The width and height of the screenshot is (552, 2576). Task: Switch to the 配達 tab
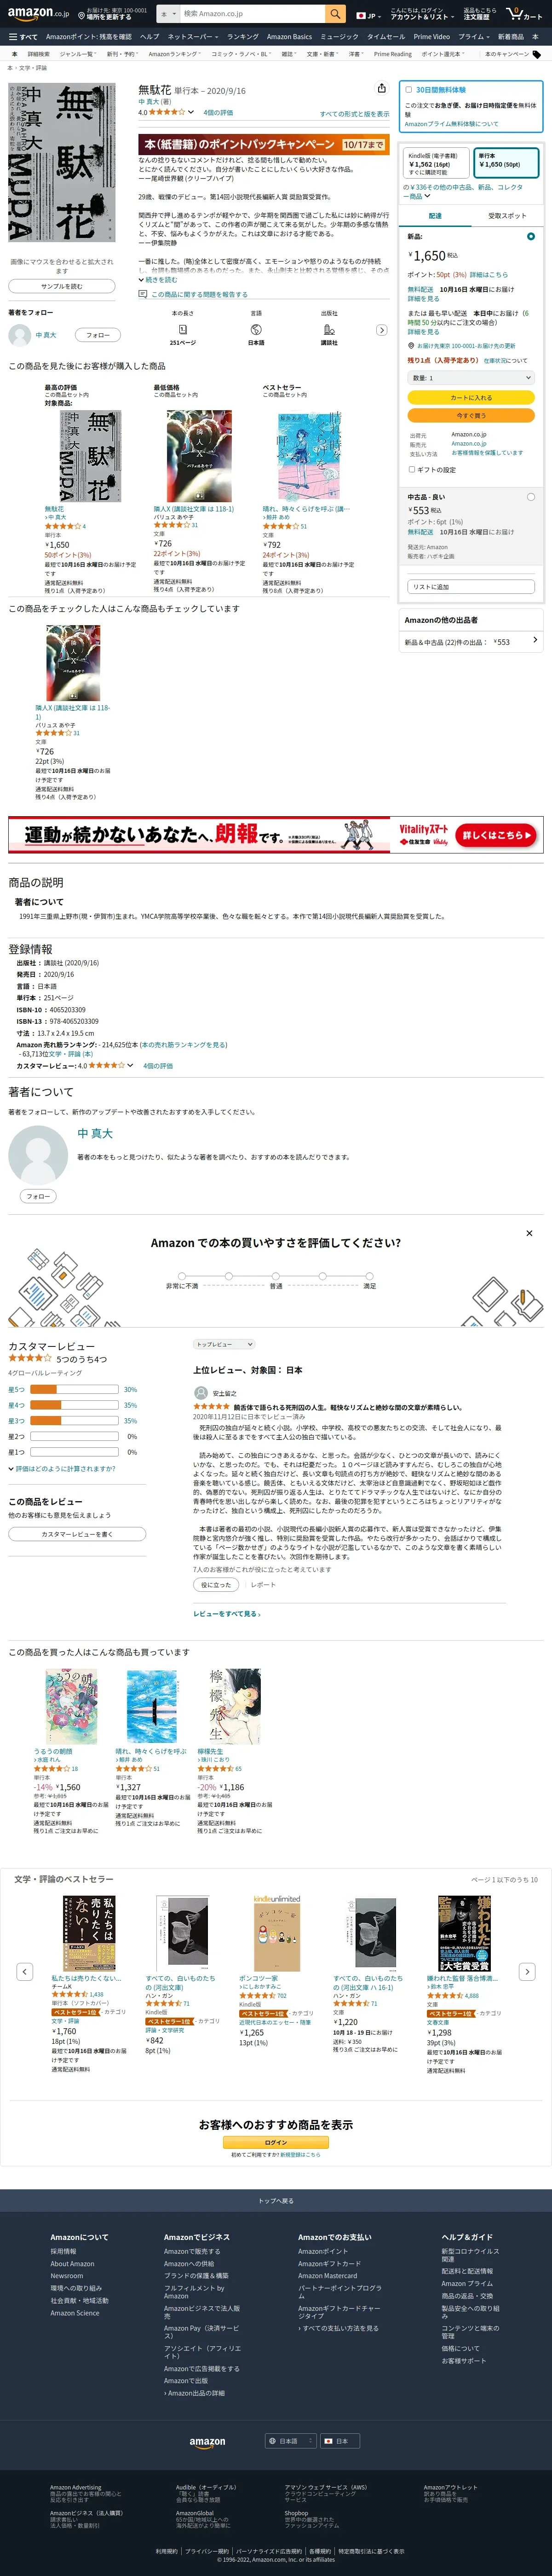point(435,215)
